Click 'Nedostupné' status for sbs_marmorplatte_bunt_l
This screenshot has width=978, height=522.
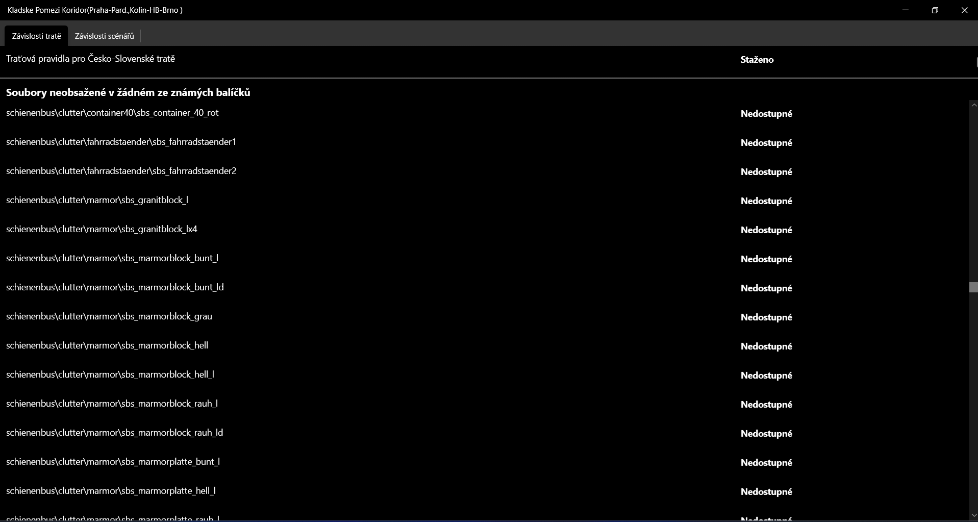point(766,463)
